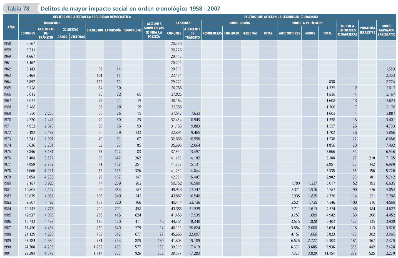Click the 1958 year row label
Viewport: 398px width, 258px height.
click(7, 44)
